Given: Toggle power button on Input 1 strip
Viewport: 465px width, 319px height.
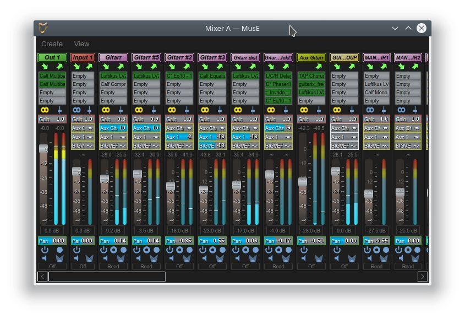Looking at the screenshot, I should point(76,250).
